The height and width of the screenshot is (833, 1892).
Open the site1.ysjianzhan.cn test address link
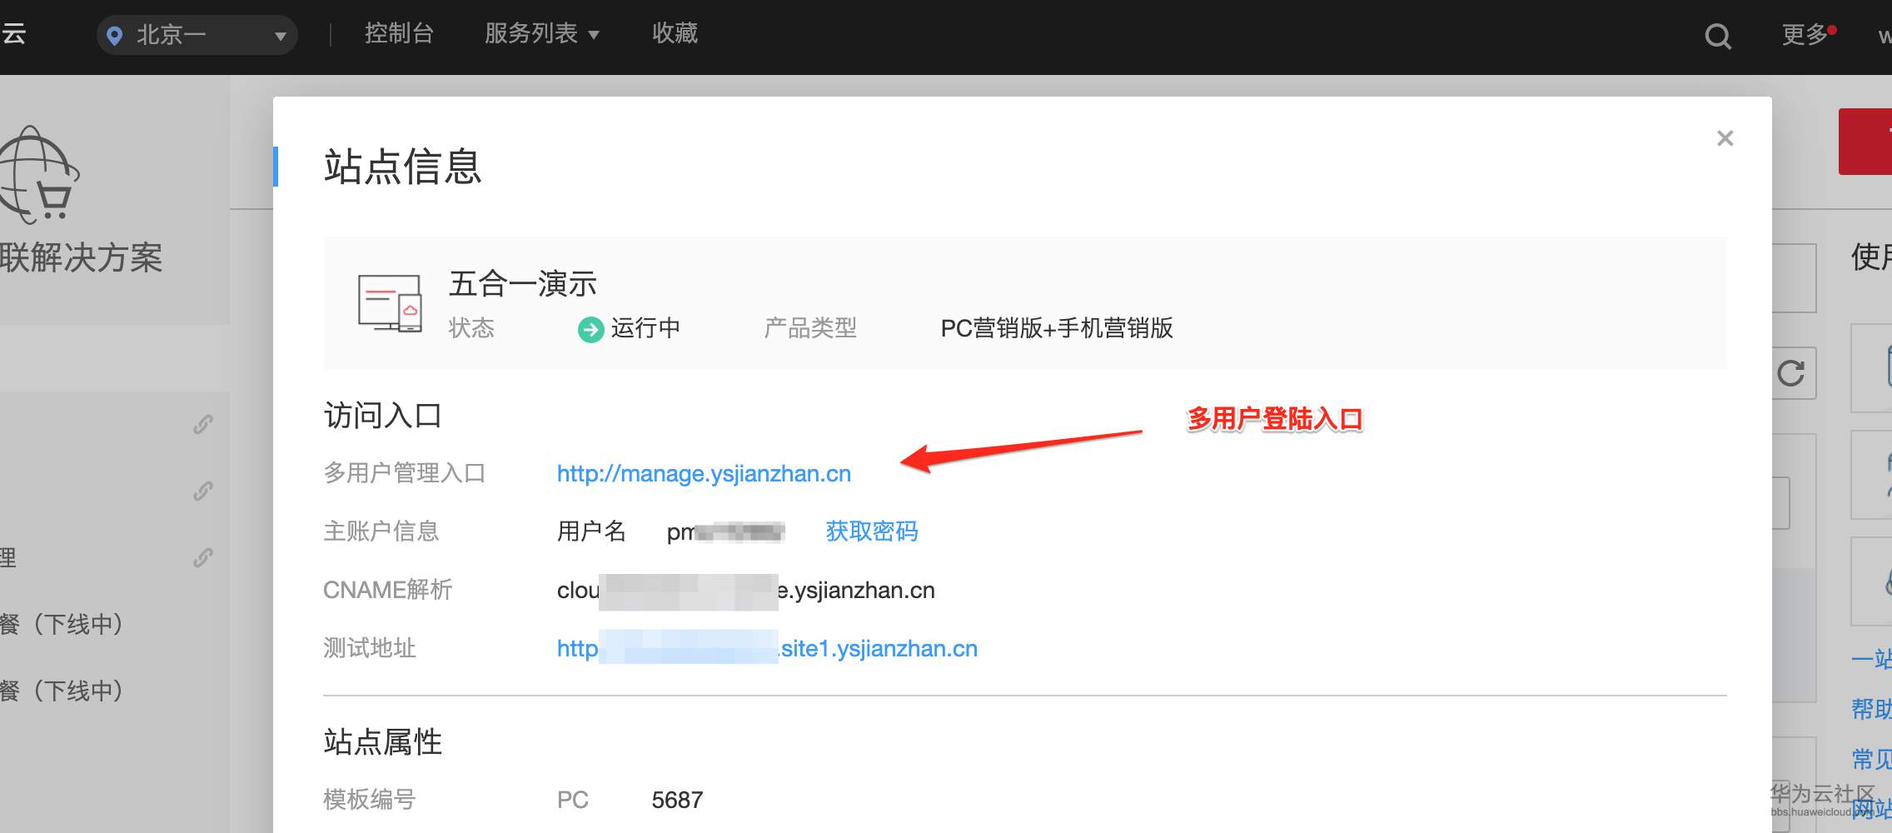point(767,648)
